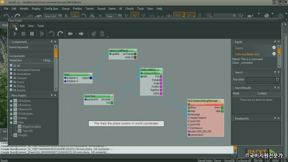288x162 pixels.
Task: Close the Flow Graphs panel
Action: [x=55, y=95]
